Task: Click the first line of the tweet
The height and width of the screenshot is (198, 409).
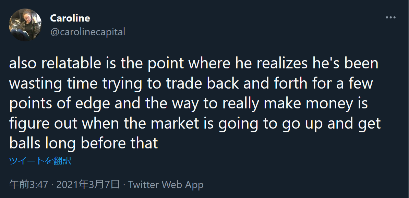Action: click(x=192, y=63)
